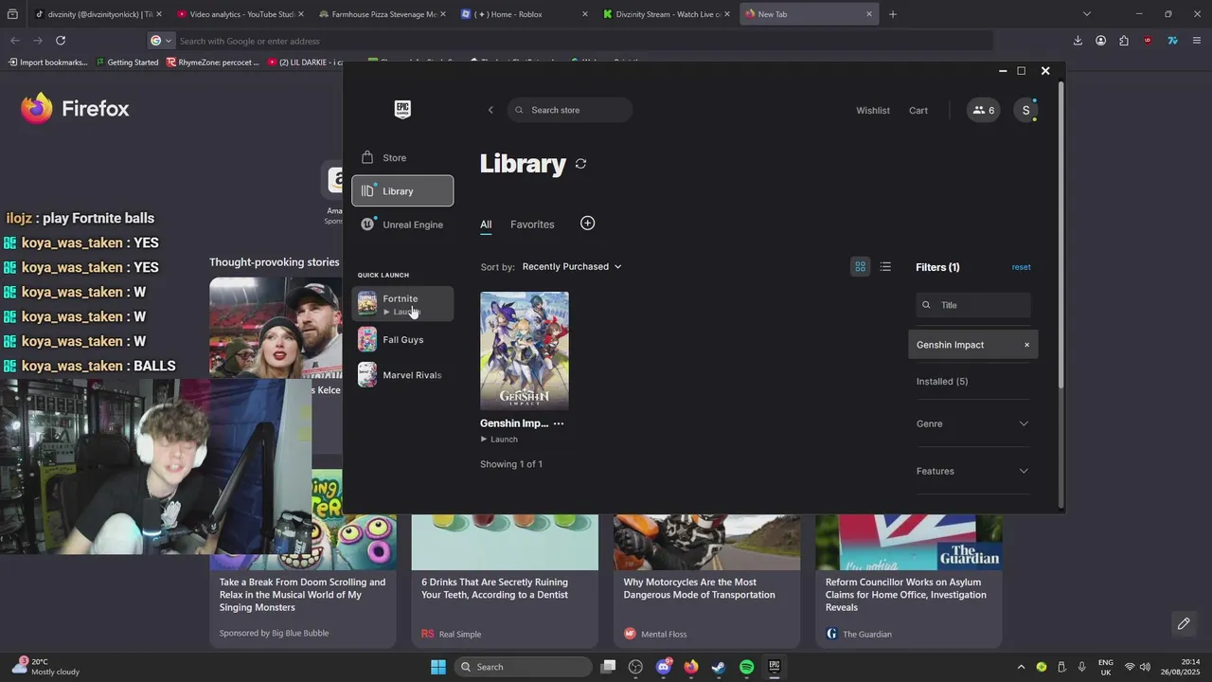The image size is (1212, 682).
Task: Open the Import bookmarks toolbar item
Action: (x=47, y=63)
